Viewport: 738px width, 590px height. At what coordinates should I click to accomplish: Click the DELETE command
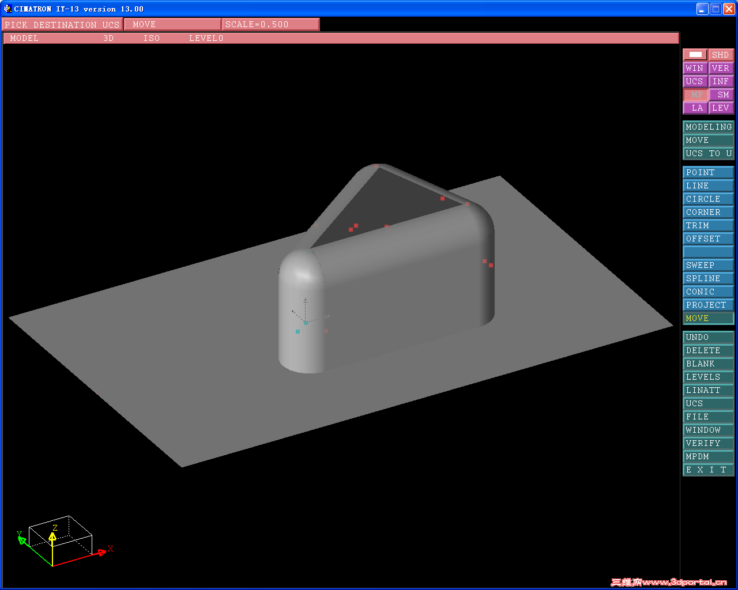coord(709,350)
